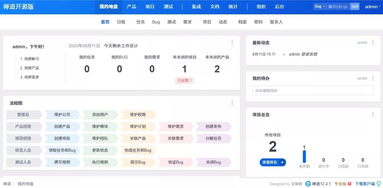
Task: Click the 我的需求 count 0
Action: (152, 69)
